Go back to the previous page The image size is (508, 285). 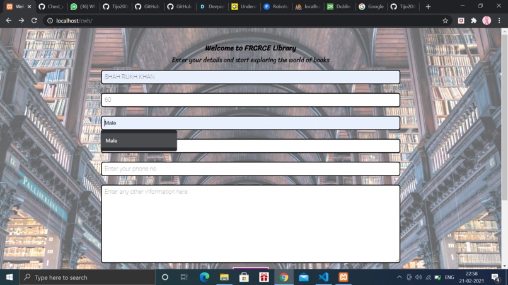point(9,20)
